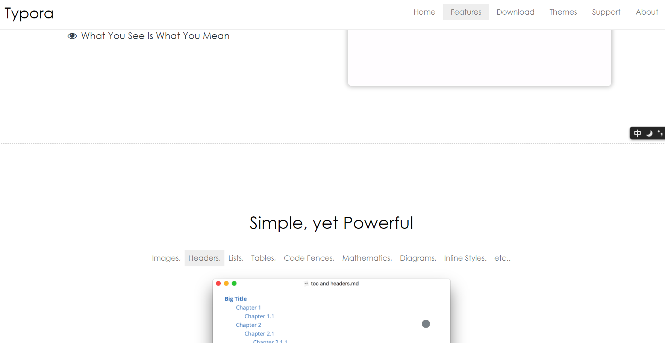Click the gray cursor dot in demo
This screenshot has height=343, width=665.
point(426,324)
